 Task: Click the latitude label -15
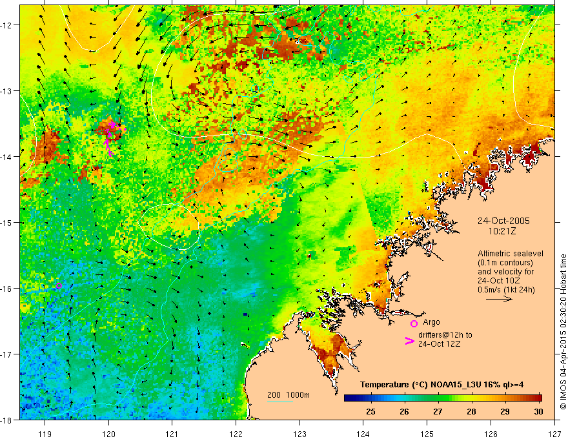(6, 222)
